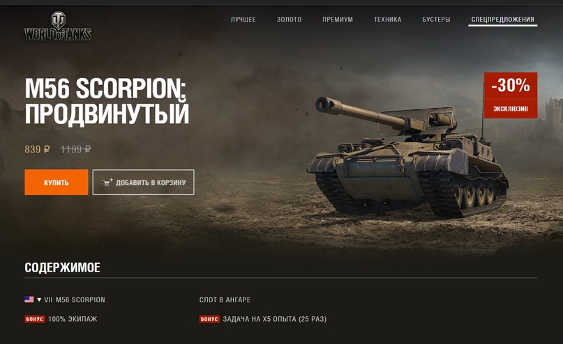Viewport: 563px width, 344px height.
Task: Click the red Бонус badge beside 100% экипаж
Action: click(35, 319)
